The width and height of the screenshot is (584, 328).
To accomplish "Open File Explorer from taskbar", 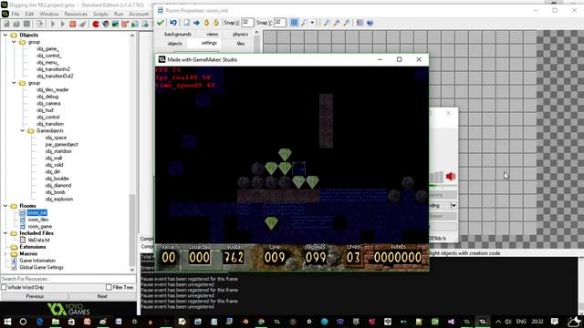I will tap(56, 322).
